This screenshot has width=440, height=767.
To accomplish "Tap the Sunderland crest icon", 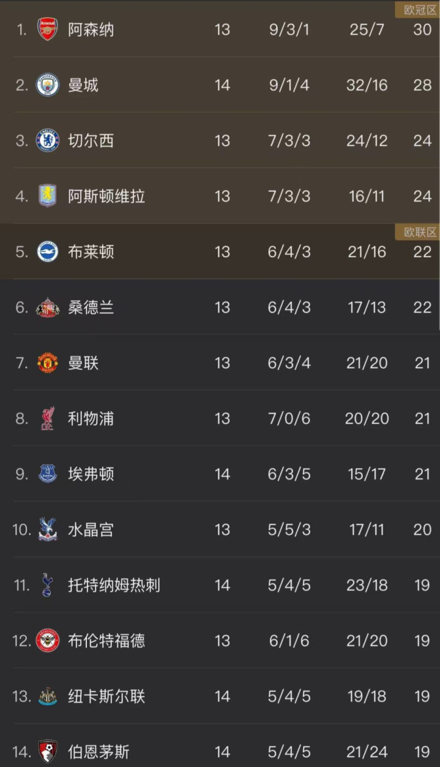I will pyautogui.click(x=48, y=308).
